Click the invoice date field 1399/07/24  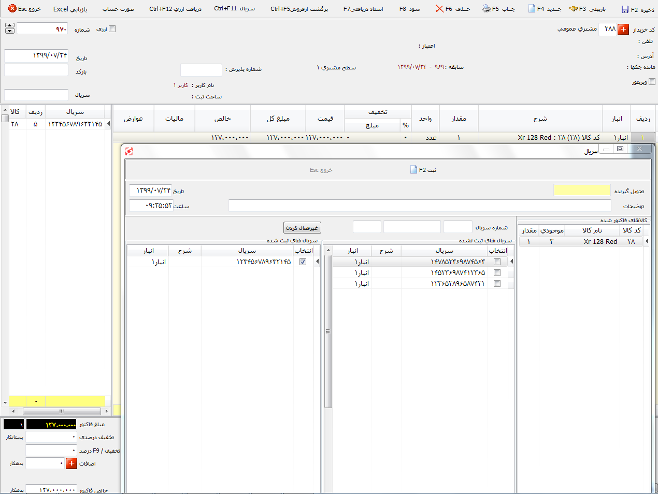[x=36, y=55]
